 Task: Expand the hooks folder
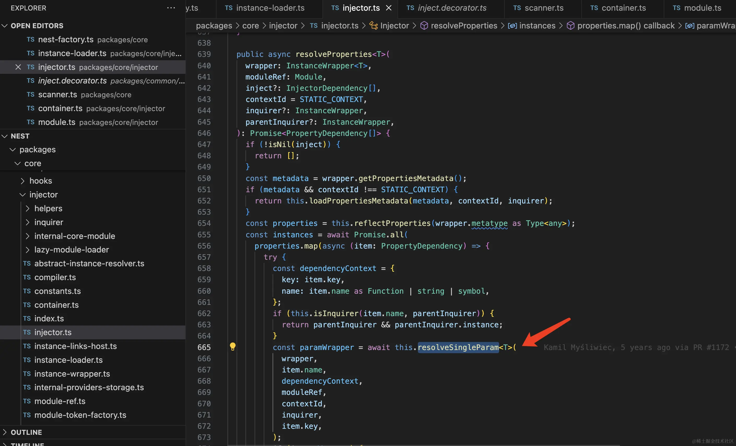(x=23, y=181)
